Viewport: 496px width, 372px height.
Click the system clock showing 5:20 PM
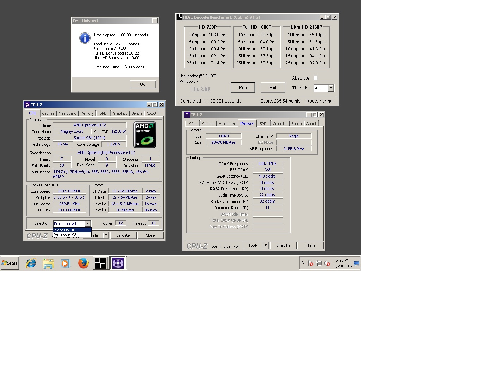click(x=343, y=263)
